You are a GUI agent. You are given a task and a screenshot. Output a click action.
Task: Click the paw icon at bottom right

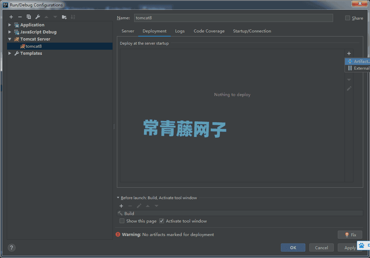(x=362, y=246)
